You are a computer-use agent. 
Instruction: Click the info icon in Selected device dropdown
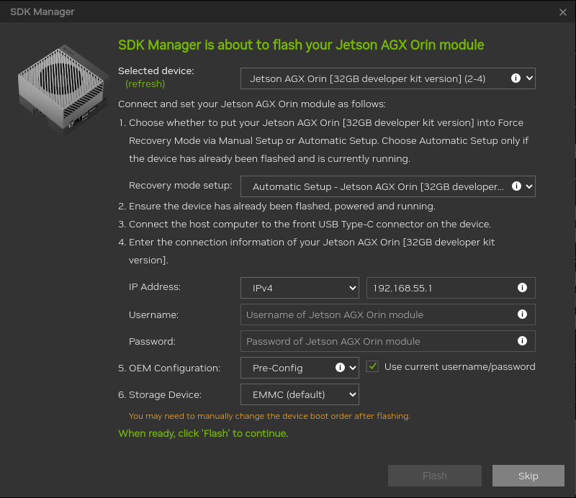[516, 78]
